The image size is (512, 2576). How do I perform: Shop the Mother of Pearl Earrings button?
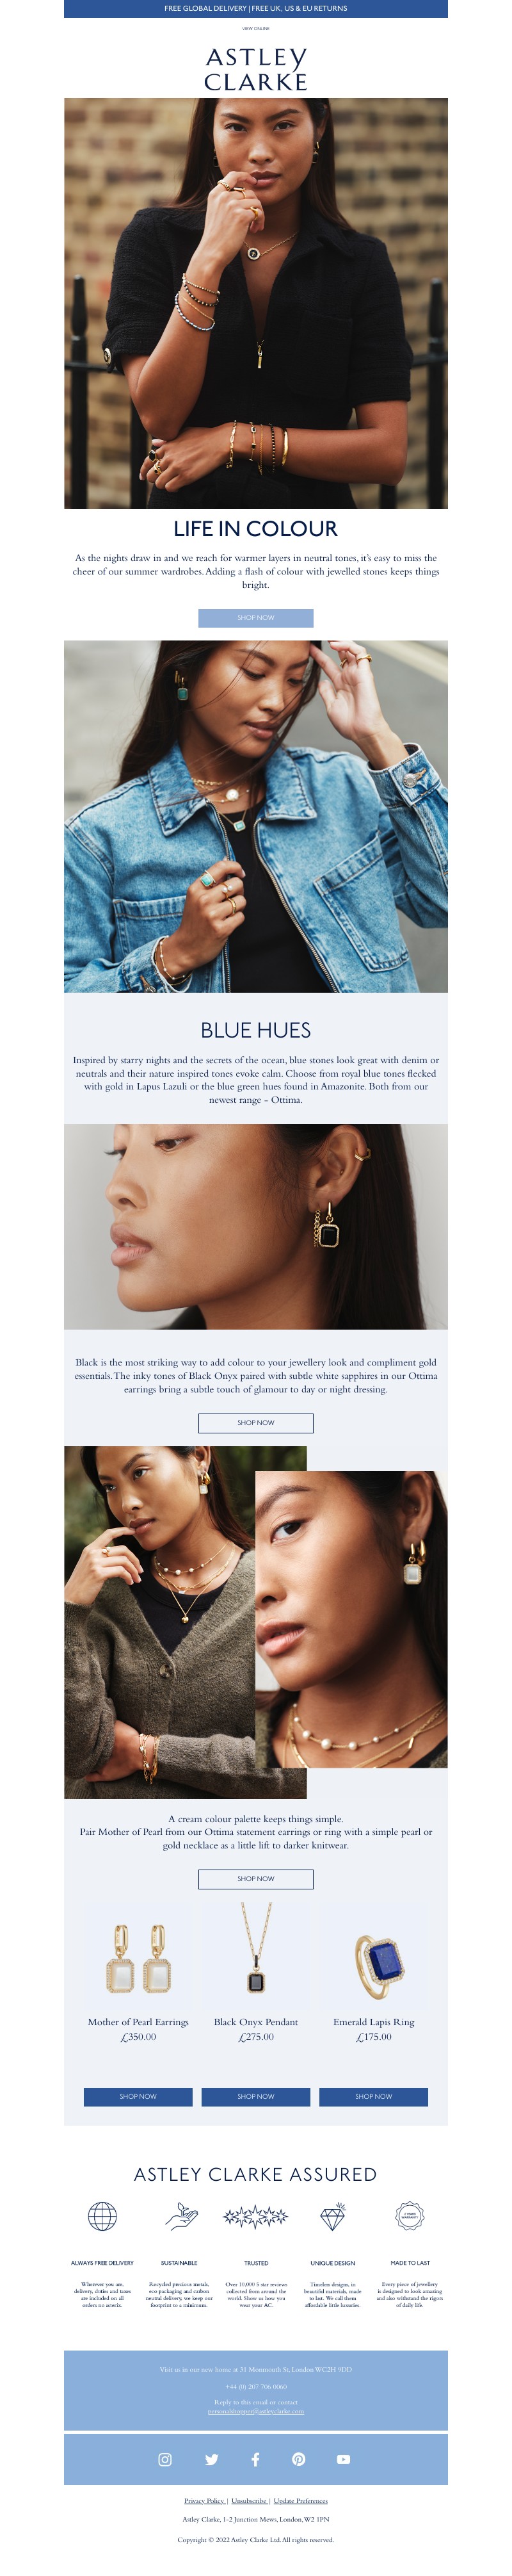tap(138, 2096)
